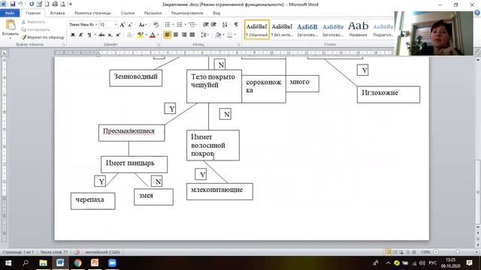
Task: Toggle Underline (Ч) formatting
Action: pyautogui.click(x=89, y=35)
